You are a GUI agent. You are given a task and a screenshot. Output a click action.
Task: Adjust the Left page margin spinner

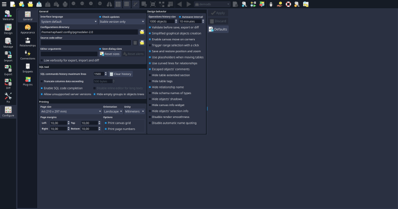click(x=60, y=123)
